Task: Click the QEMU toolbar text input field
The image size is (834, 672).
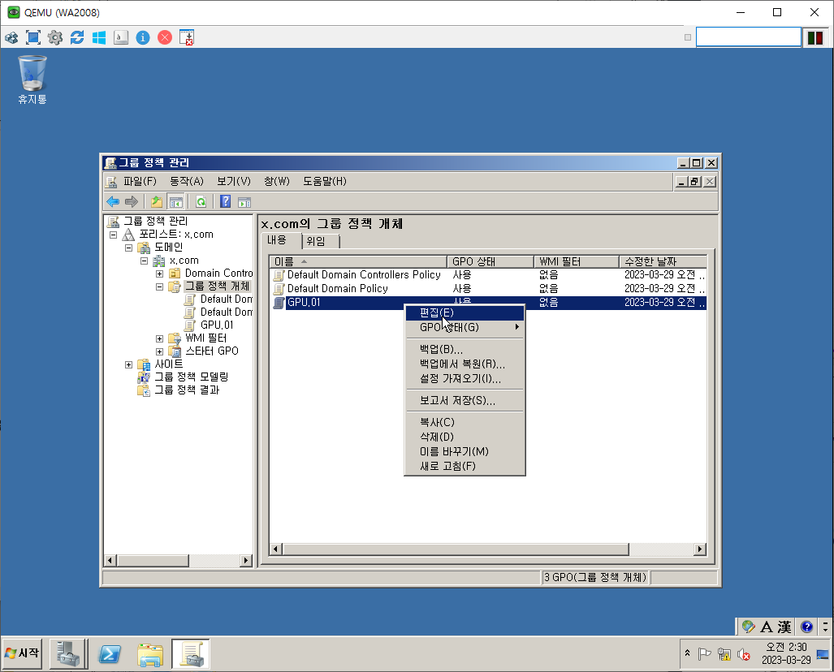Action: point(748,37)
